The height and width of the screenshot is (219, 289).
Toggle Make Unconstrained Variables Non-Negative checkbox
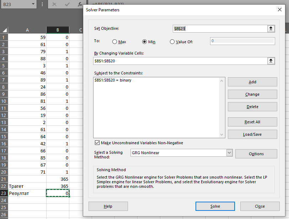(97, 143)
